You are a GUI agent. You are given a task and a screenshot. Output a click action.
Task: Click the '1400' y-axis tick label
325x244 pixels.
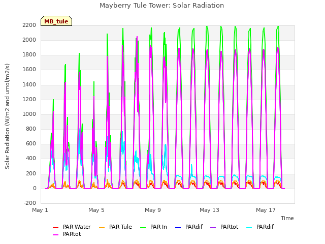[29, 85]
